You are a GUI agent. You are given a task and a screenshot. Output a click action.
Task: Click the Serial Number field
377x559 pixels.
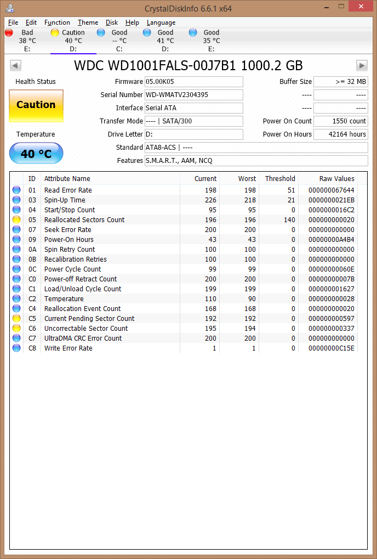193,95
